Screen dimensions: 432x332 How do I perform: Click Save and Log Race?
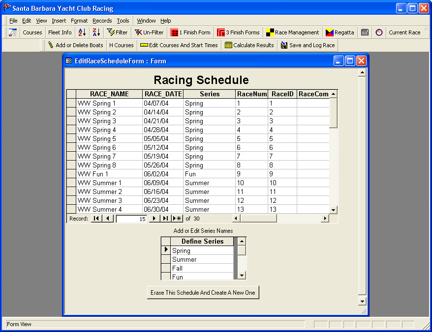click(308, 45)
